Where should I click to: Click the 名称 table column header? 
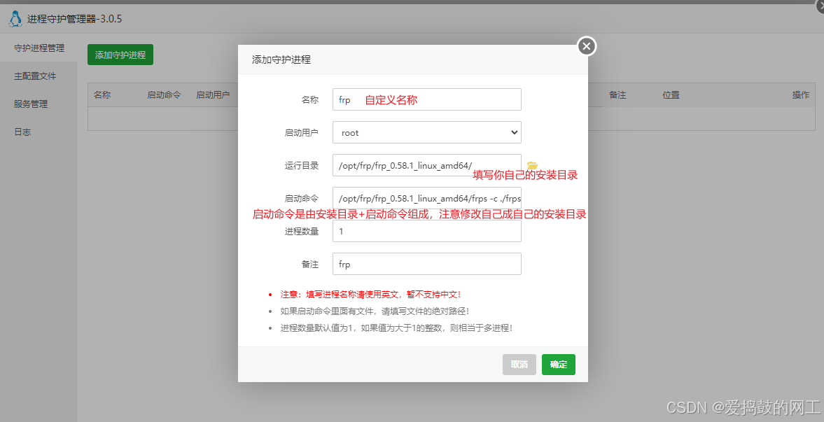tap(102, 95)
